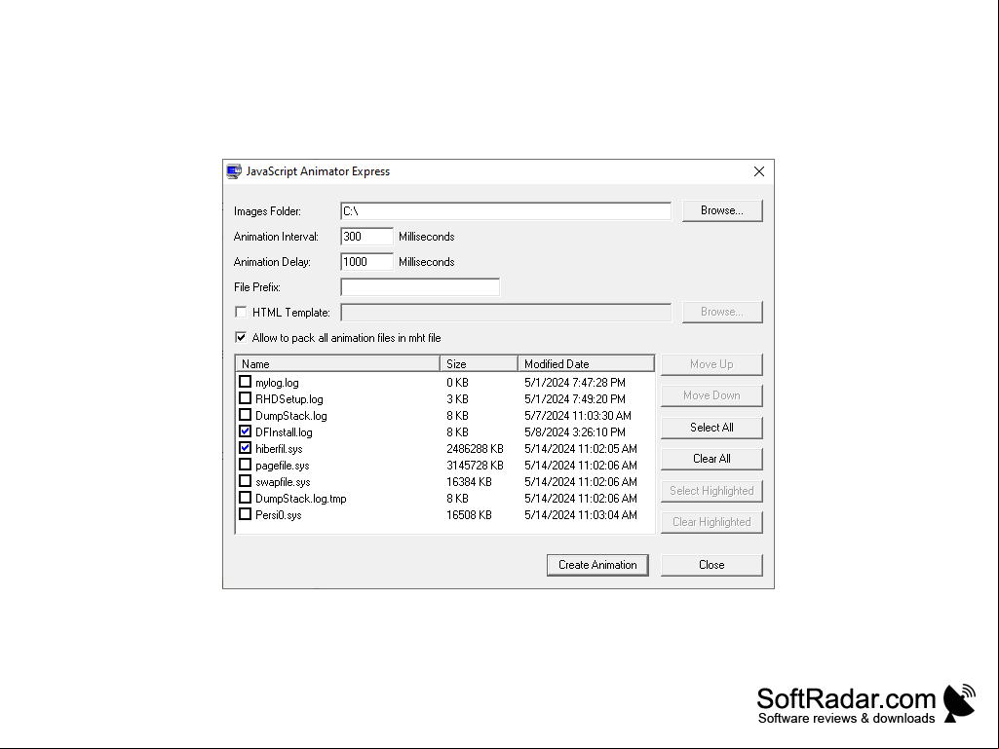
Task: Click the Move Down button
Action: tap(711, 395)
